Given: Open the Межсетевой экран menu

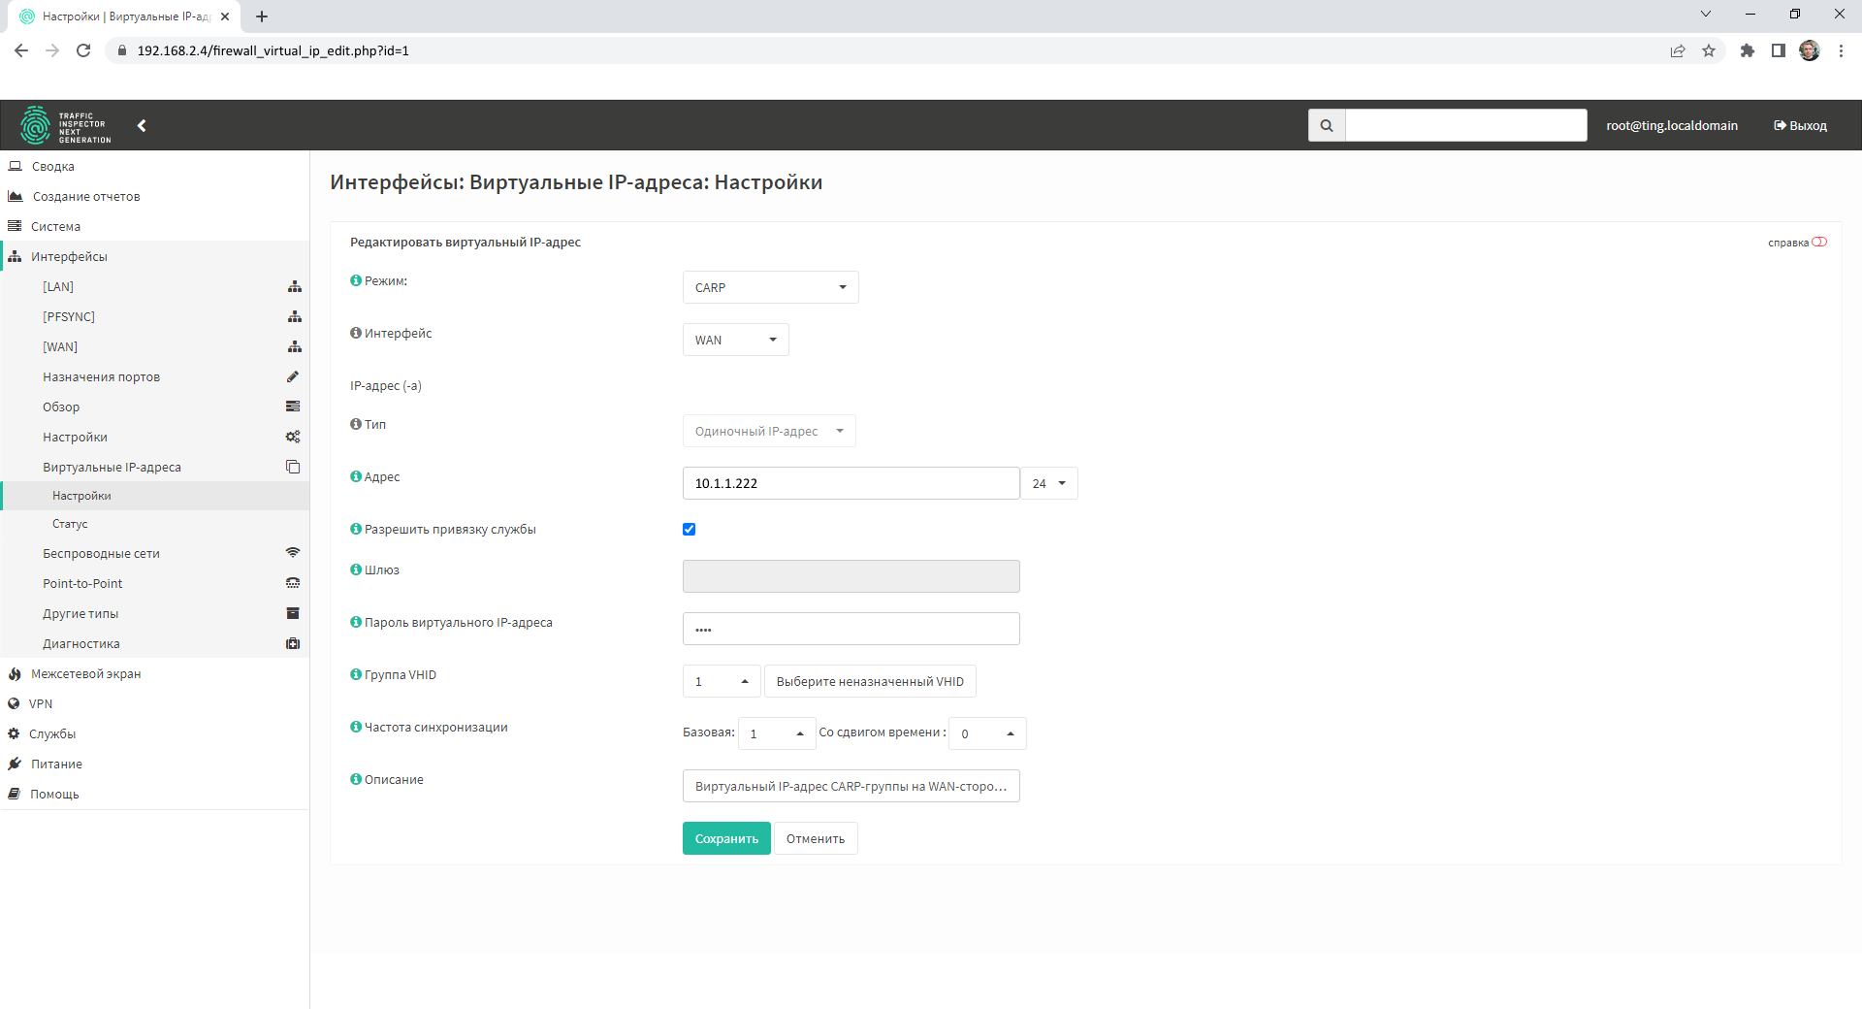Looking at the screenshot, I should (x=85, y=673).
